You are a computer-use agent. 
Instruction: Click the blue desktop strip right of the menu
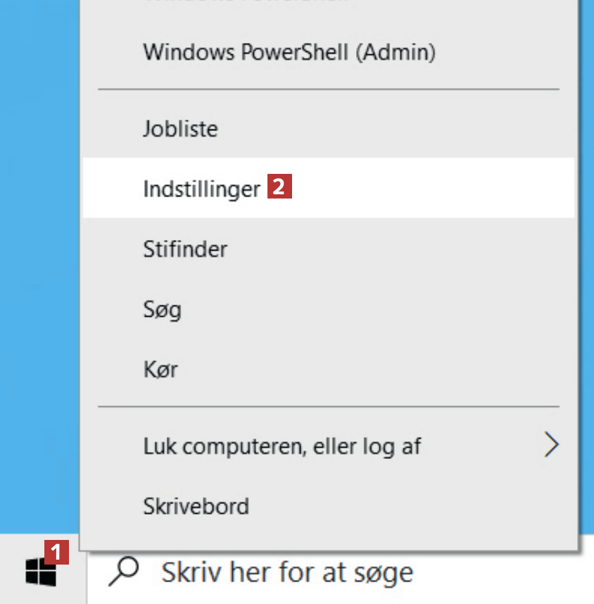coord(588,282)
